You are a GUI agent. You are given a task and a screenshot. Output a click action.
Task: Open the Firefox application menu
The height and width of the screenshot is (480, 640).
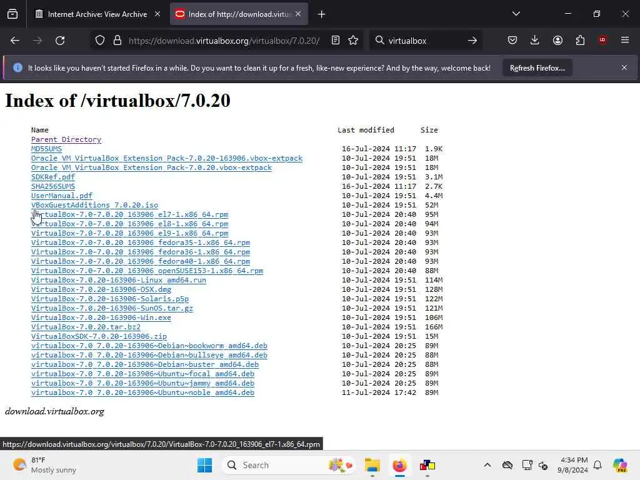(625, 40)
